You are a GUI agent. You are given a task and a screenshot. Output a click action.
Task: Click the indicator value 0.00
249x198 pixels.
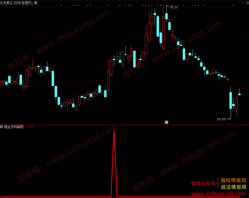[x=30, y=127]
